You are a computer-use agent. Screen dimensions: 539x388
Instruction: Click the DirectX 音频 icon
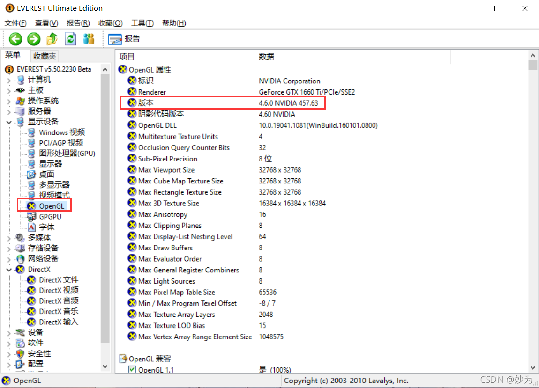(x=31, y=301)
